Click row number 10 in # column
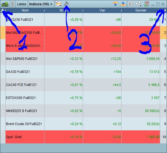Viewport: 167px width, 153px height. pyautogui.click(x=164, y=137)
